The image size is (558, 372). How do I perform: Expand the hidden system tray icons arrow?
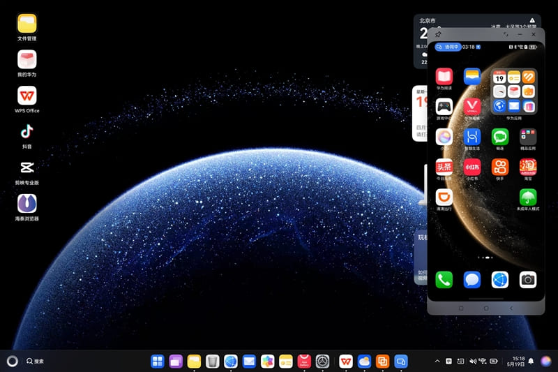(x=437, y=362)
